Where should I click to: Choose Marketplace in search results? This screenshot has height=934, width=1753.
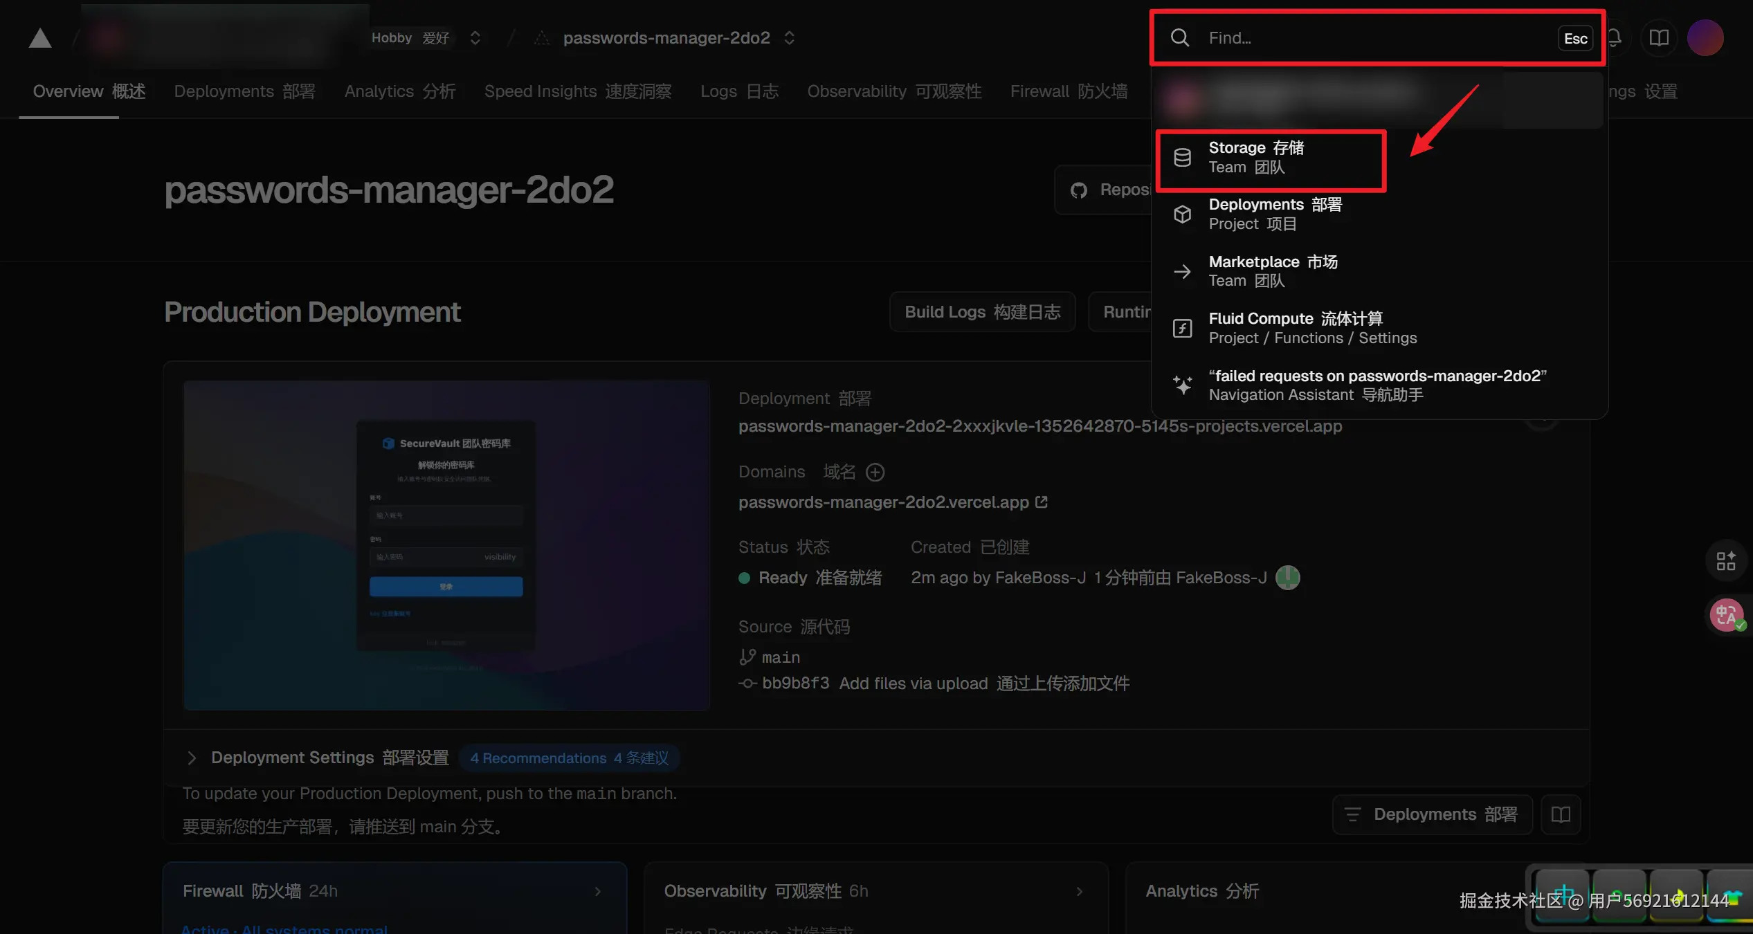pos(1272,271)
